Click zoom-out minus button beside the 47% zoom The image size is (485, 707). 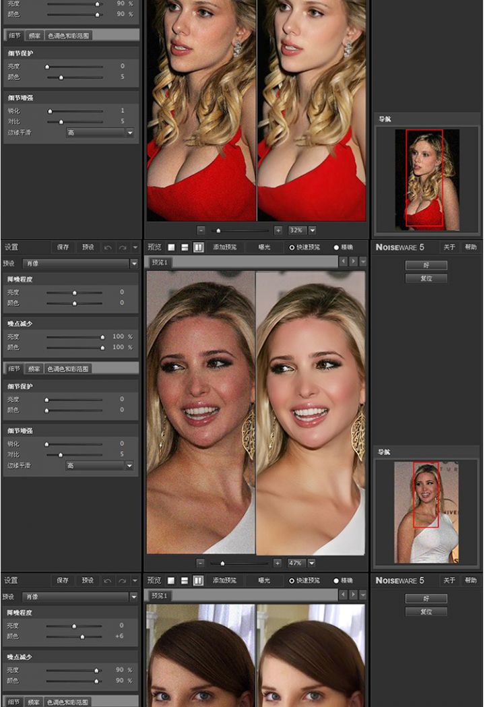pos(201,563)
